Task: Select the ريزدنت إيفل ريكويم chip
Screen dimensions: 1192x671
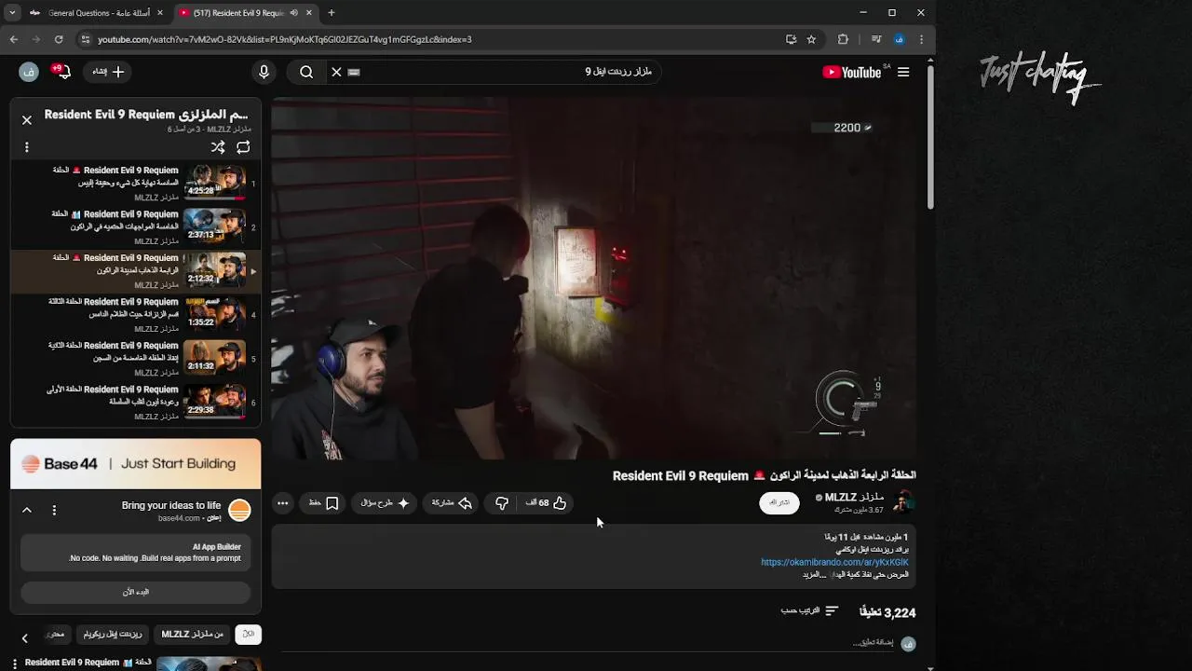Action: (113, 635)
